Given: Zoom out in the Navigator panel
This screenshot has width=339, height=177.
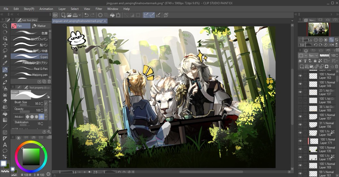Looking at the screenshot, I should click(316, 40).
